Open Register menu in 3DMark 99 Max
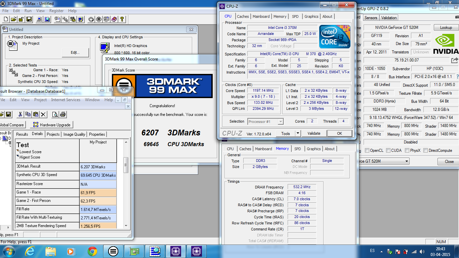The height and width of the screenshot is (258, 459). tap(56, 11)
